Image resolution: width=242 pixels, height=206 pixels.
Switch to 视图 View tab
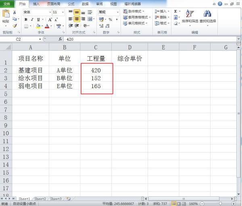(x=113, y=4)
